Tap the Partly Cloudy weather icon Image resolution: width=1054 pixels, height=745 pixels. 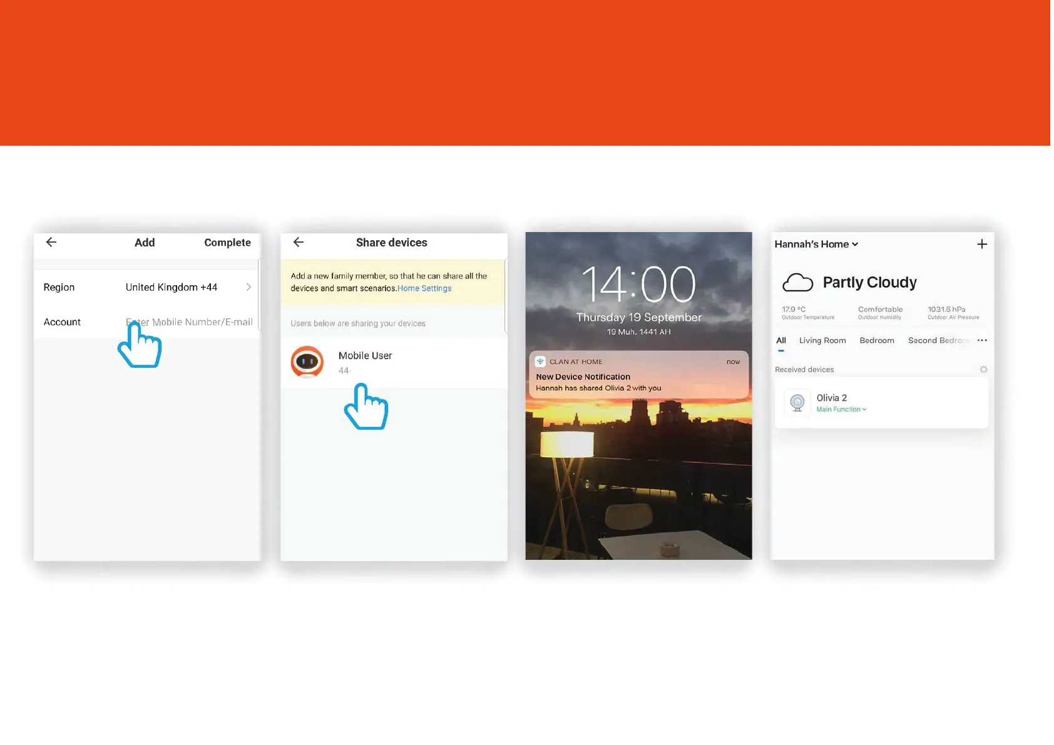798,283
